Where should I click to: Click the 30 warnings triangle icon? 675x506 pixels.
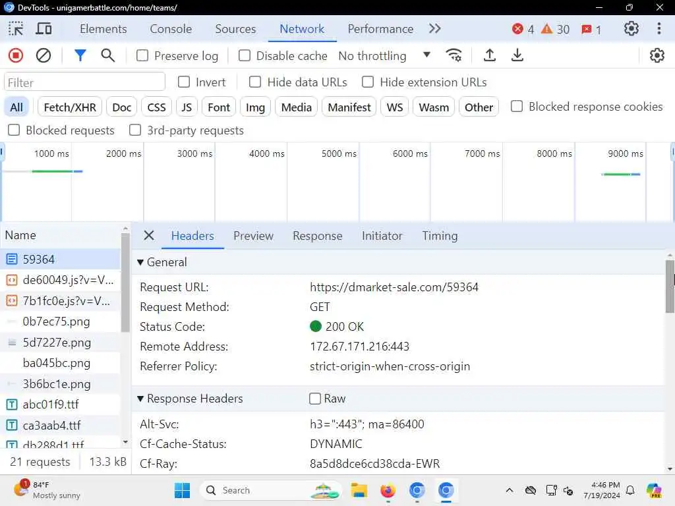click(x=546, y=29)
